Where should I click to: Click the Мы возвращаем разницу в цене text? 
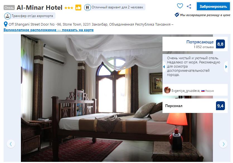205,15
